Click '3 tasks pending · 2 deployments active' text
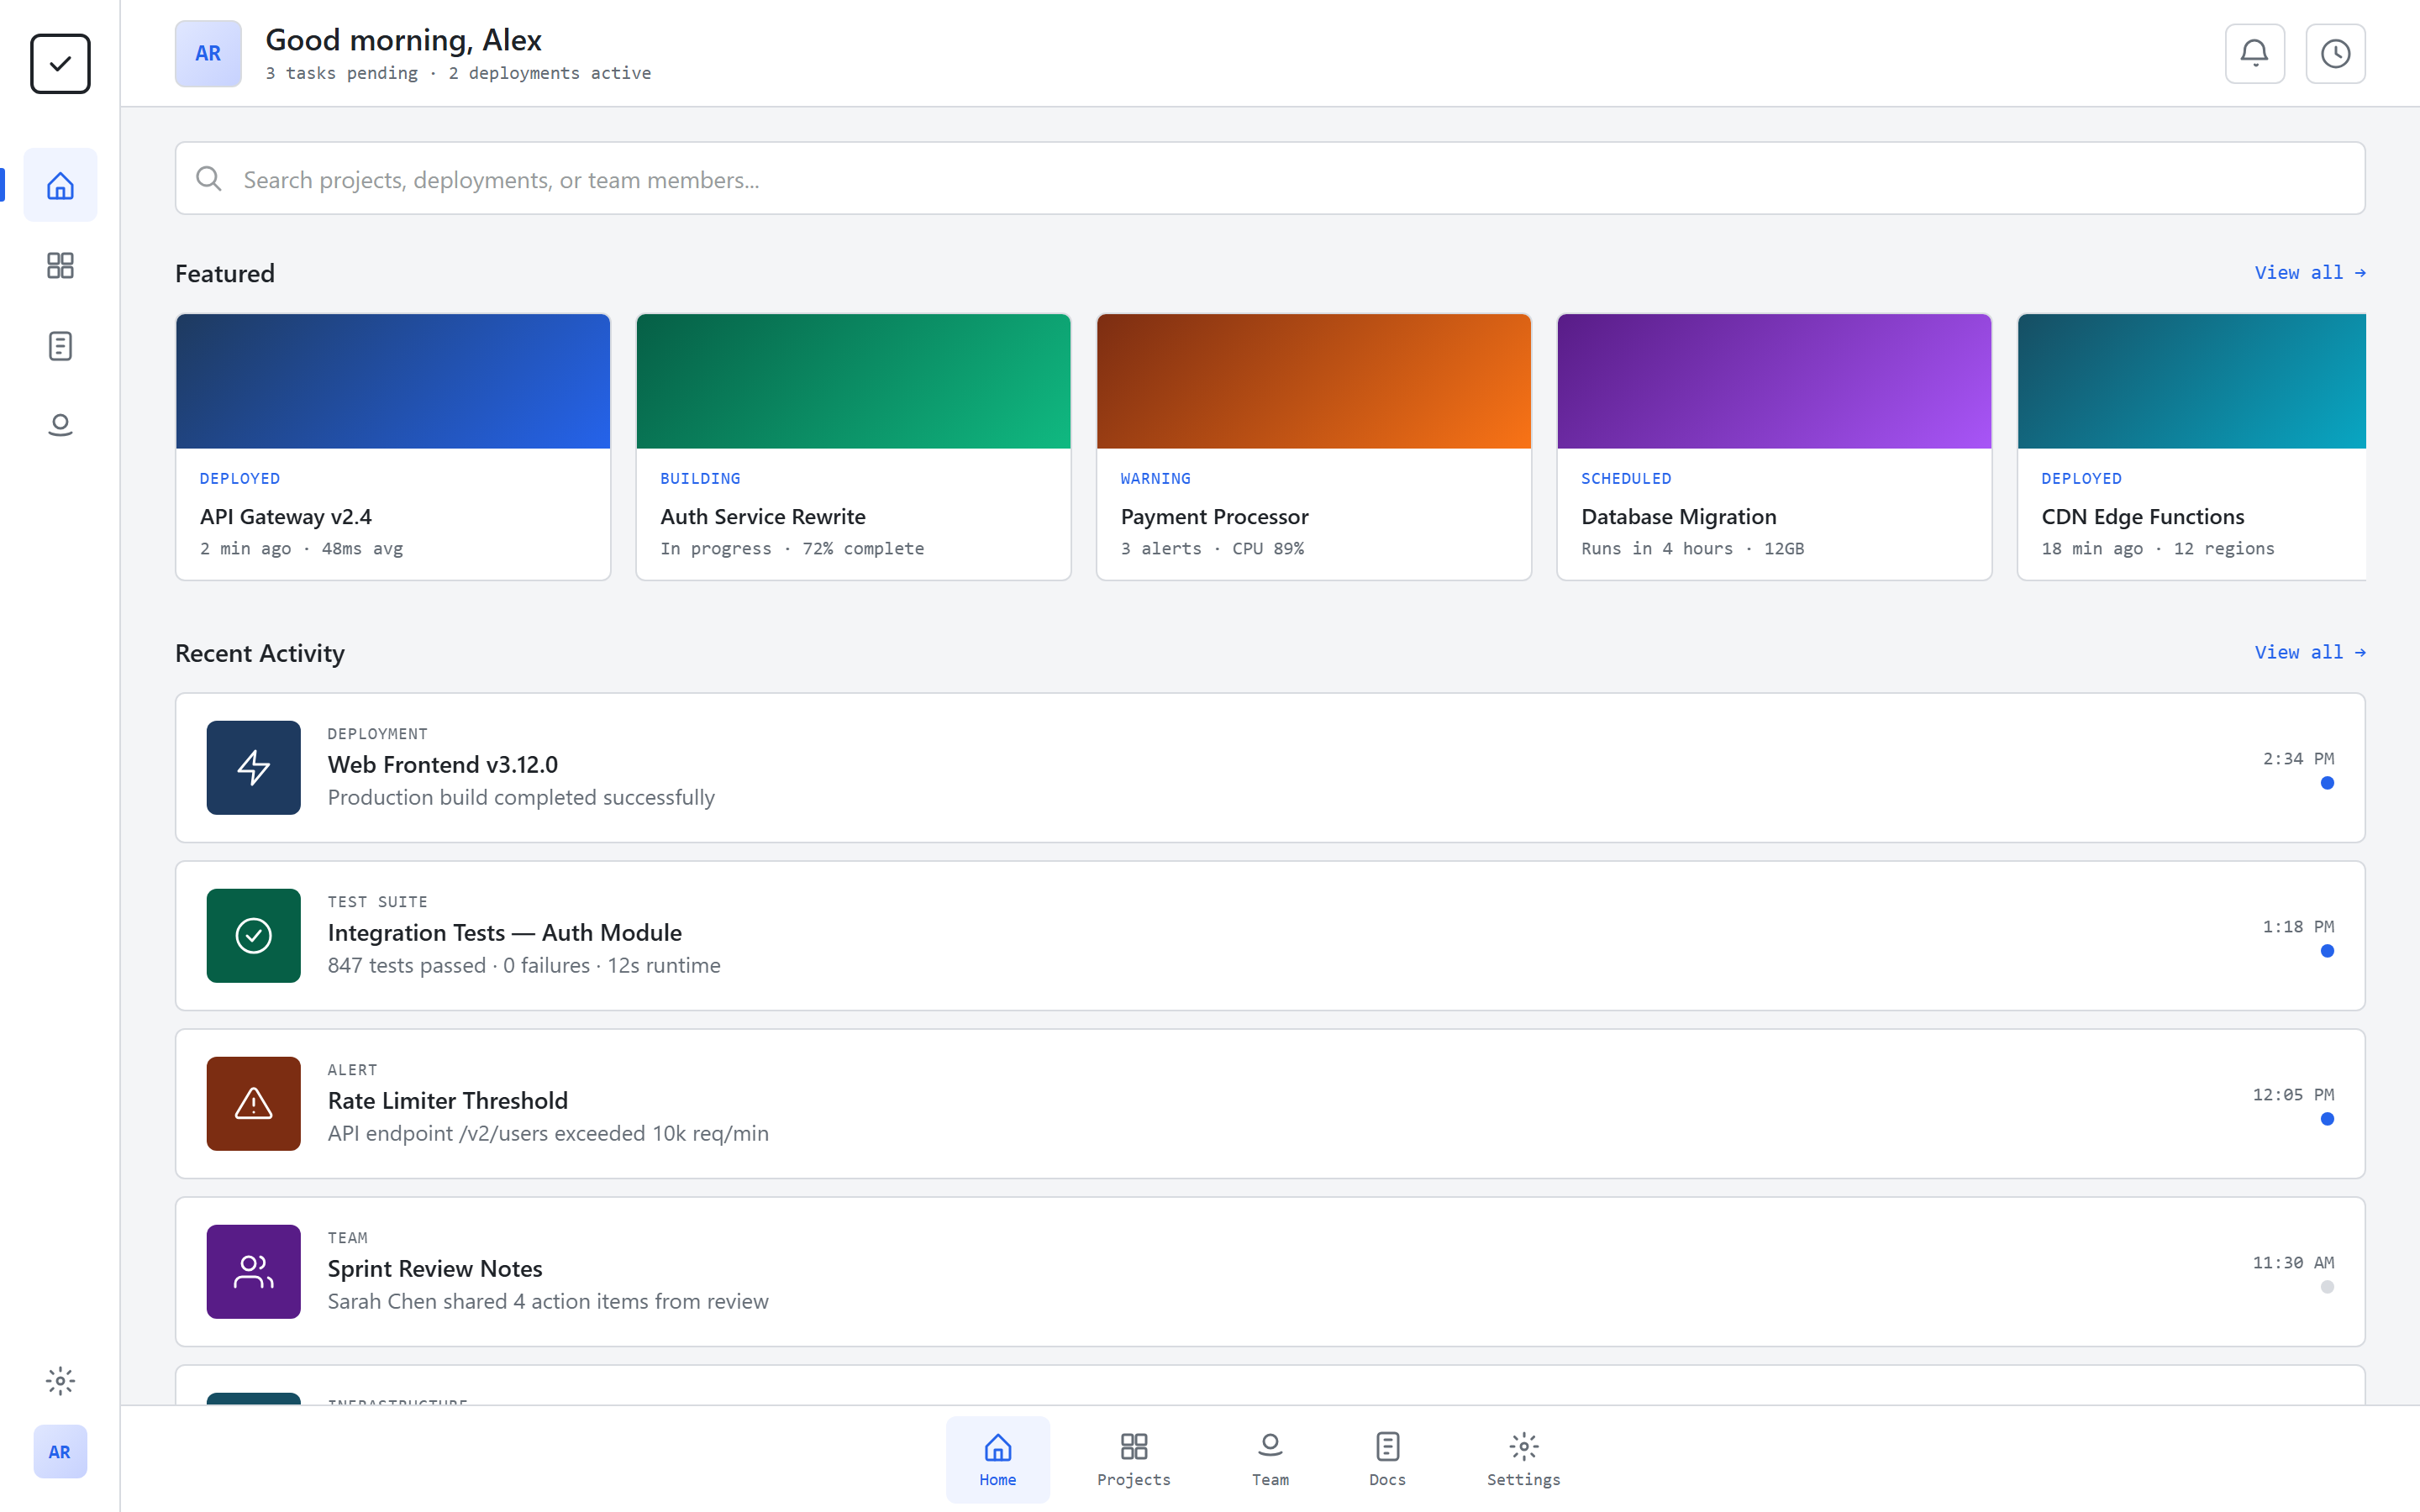 pos(458,73)
